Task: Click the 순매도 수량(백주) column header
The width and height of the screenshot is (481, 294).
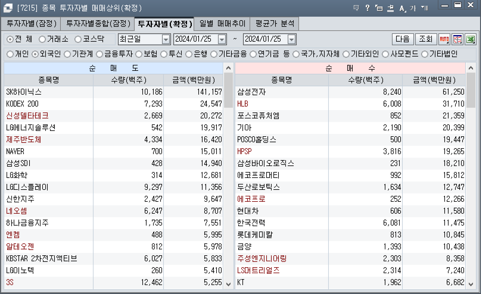Action: [x=128, y=80]
